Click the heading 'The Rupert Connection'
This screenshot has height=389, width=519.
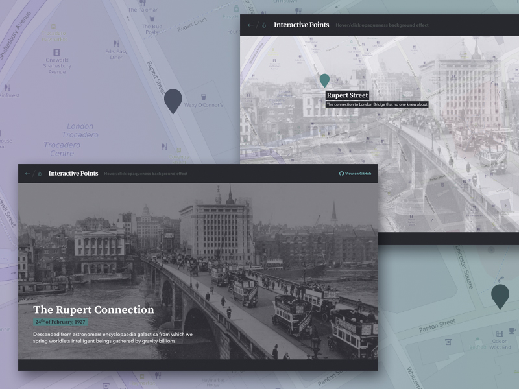[93, 310]
